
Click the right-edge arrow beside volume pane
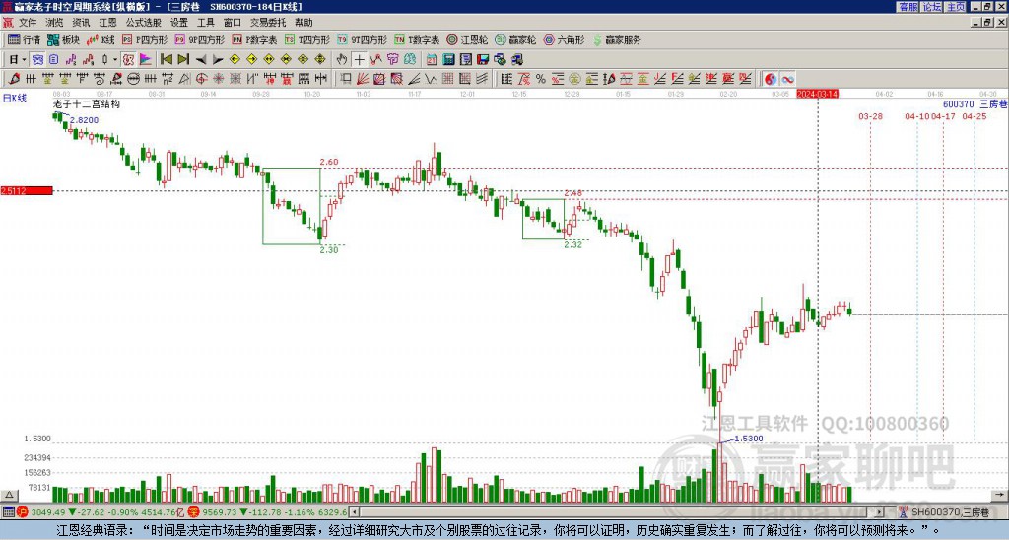click(x=1001, y=495)
